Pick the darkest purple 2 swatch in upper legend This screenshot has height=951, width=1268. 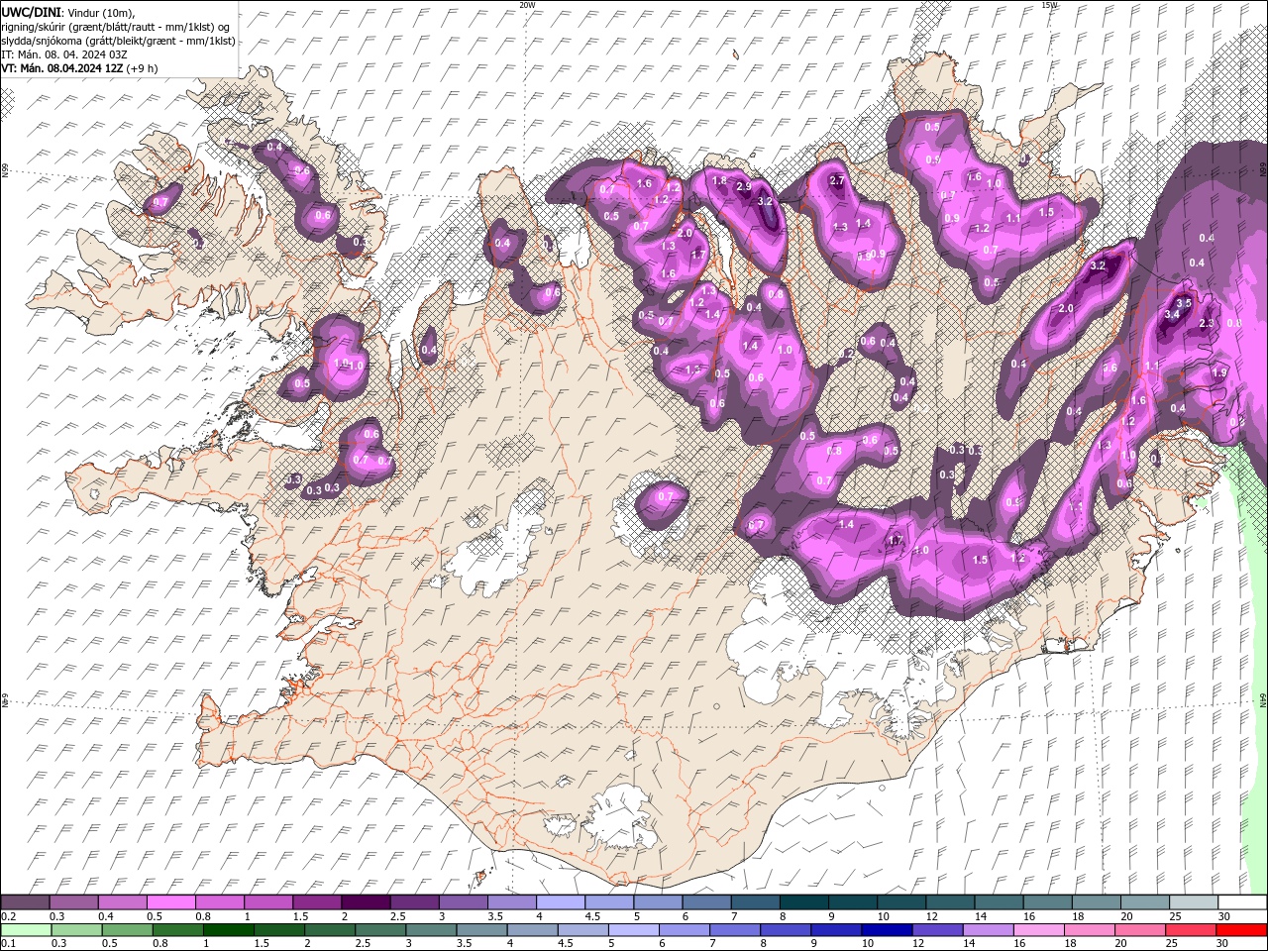pos(365,902)
